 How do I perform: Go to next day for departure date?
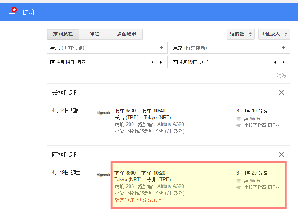[161, 62]
